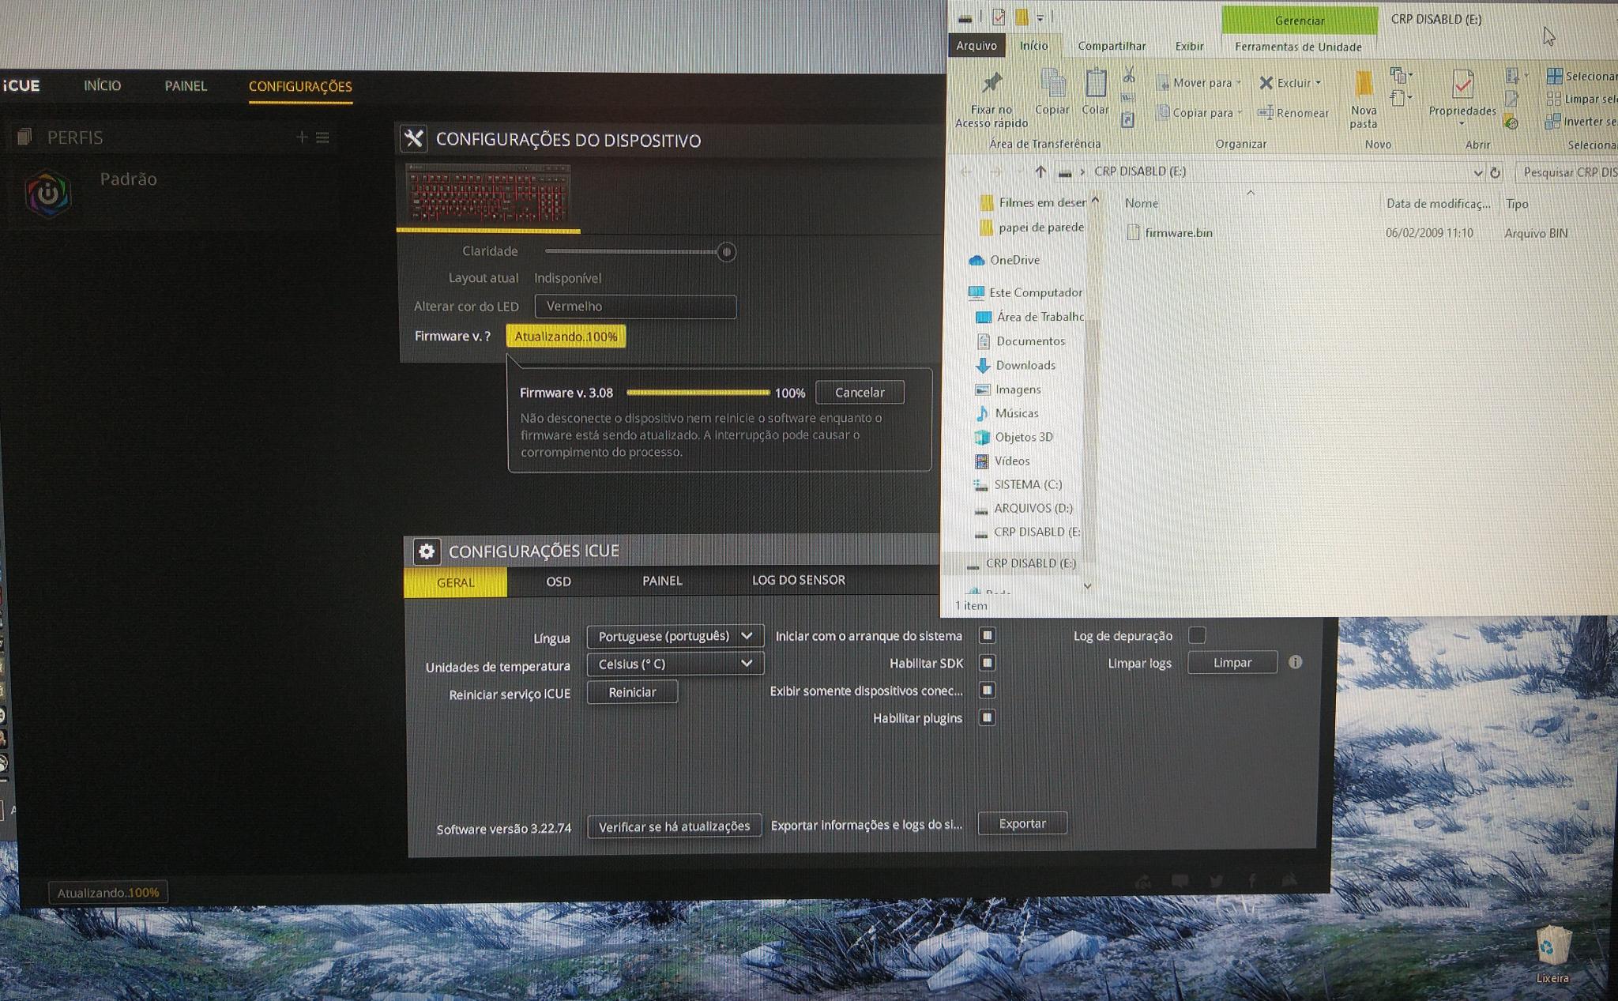Click the wrench icon in Configurações do Dispositivo
Screen dimensions: 1618x1001
(x=414, y=139)
